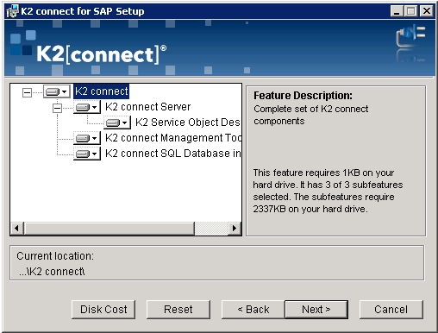Image resolution: width=438 pixels, height=333 pixels.
Task: Cancel the K2 connect setup
Action: (391, 310)
